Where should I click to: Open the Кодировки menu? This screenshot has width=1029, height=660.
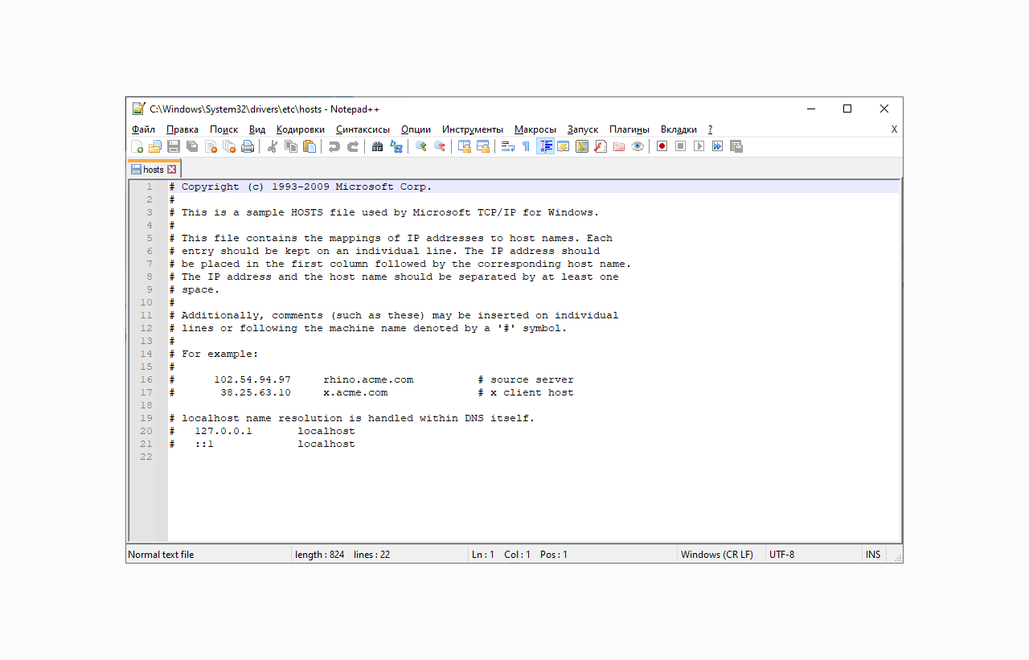pos(301,129)
